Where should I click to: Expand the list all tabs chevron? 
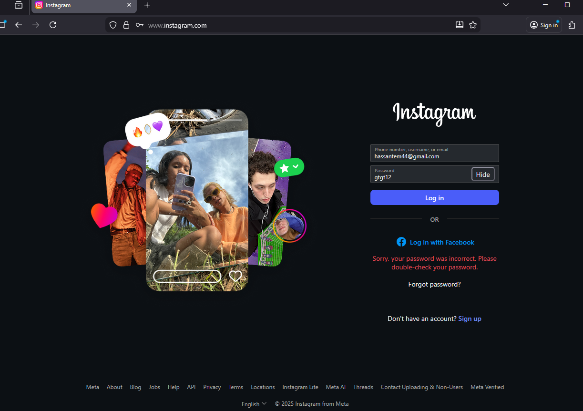tap(506, 5)
